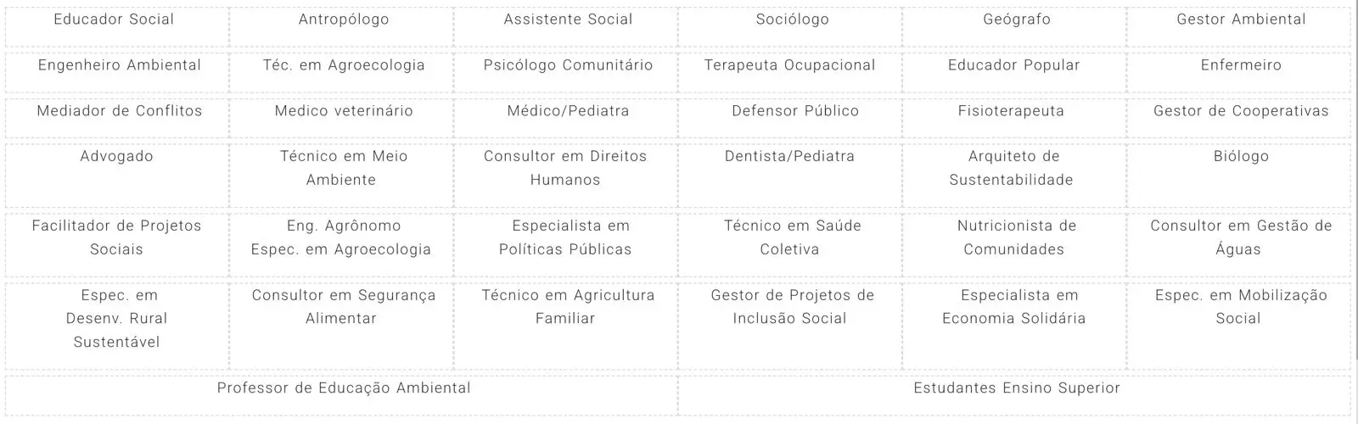Select Gestor Ambiental option

(1241, 20)
